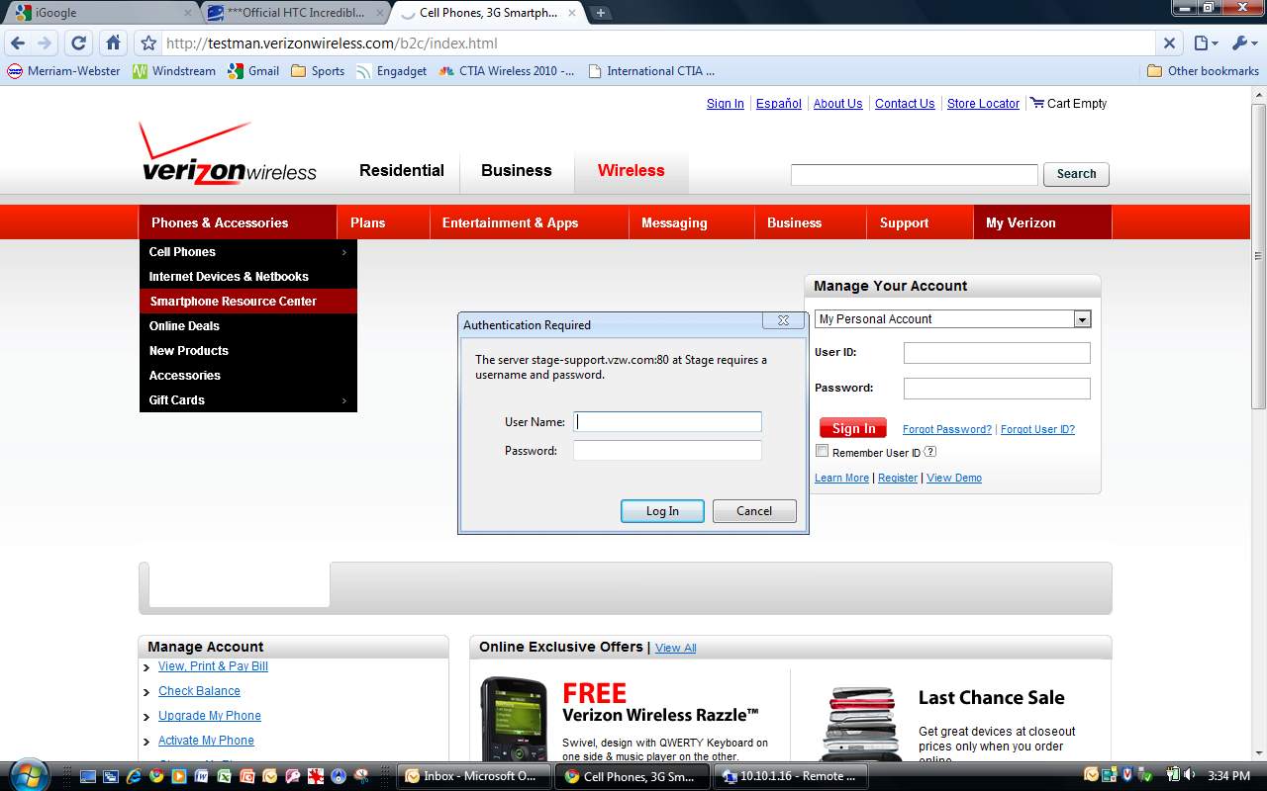Open the Chrome page menu icon

click(1205, 44)
